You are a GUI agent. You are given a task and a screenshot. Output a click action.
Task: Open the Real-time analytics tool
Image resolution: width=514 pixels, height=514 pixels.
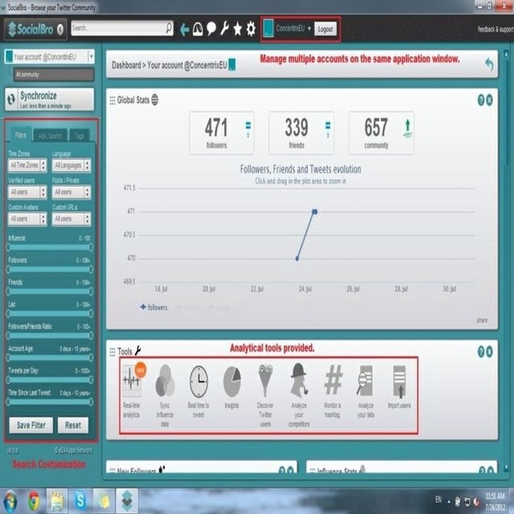point(131,382)
